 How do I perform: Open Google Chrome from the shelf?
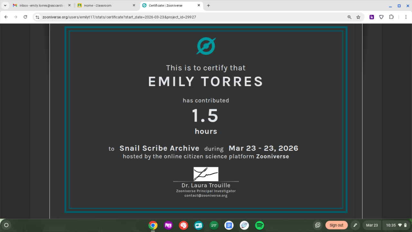[x=153, y=225]
